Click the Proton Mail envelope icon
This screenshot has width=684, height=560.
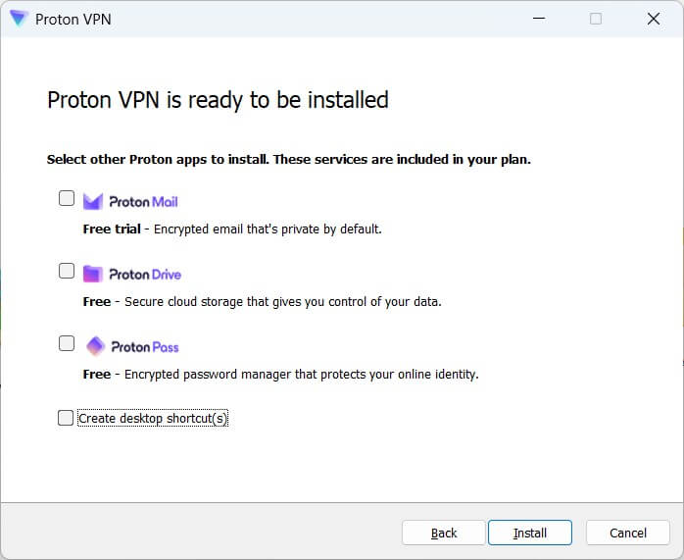pos(93,201)
